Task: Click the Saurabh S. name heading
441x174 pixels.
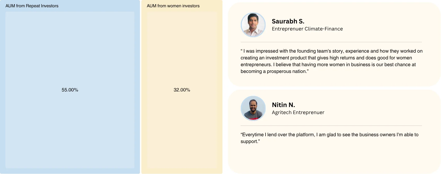Action: click(288, 21)
